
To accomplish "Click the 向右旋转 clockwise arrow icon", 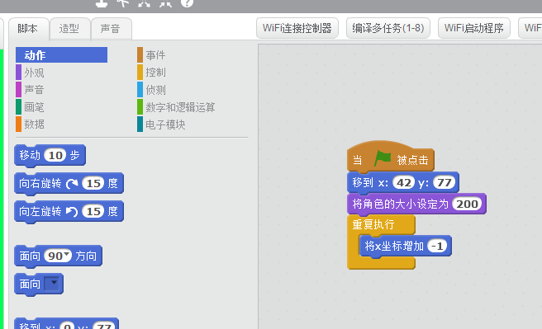I will 72,184.
